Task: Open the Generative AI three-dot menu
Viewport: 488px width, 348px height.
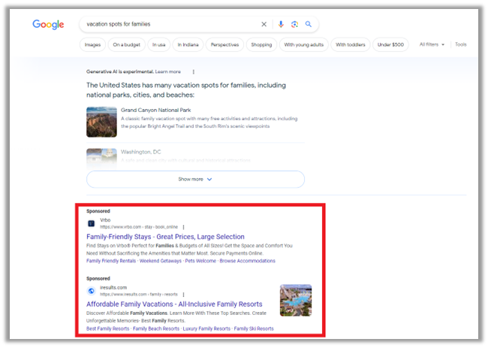Action: coord(193,71)
